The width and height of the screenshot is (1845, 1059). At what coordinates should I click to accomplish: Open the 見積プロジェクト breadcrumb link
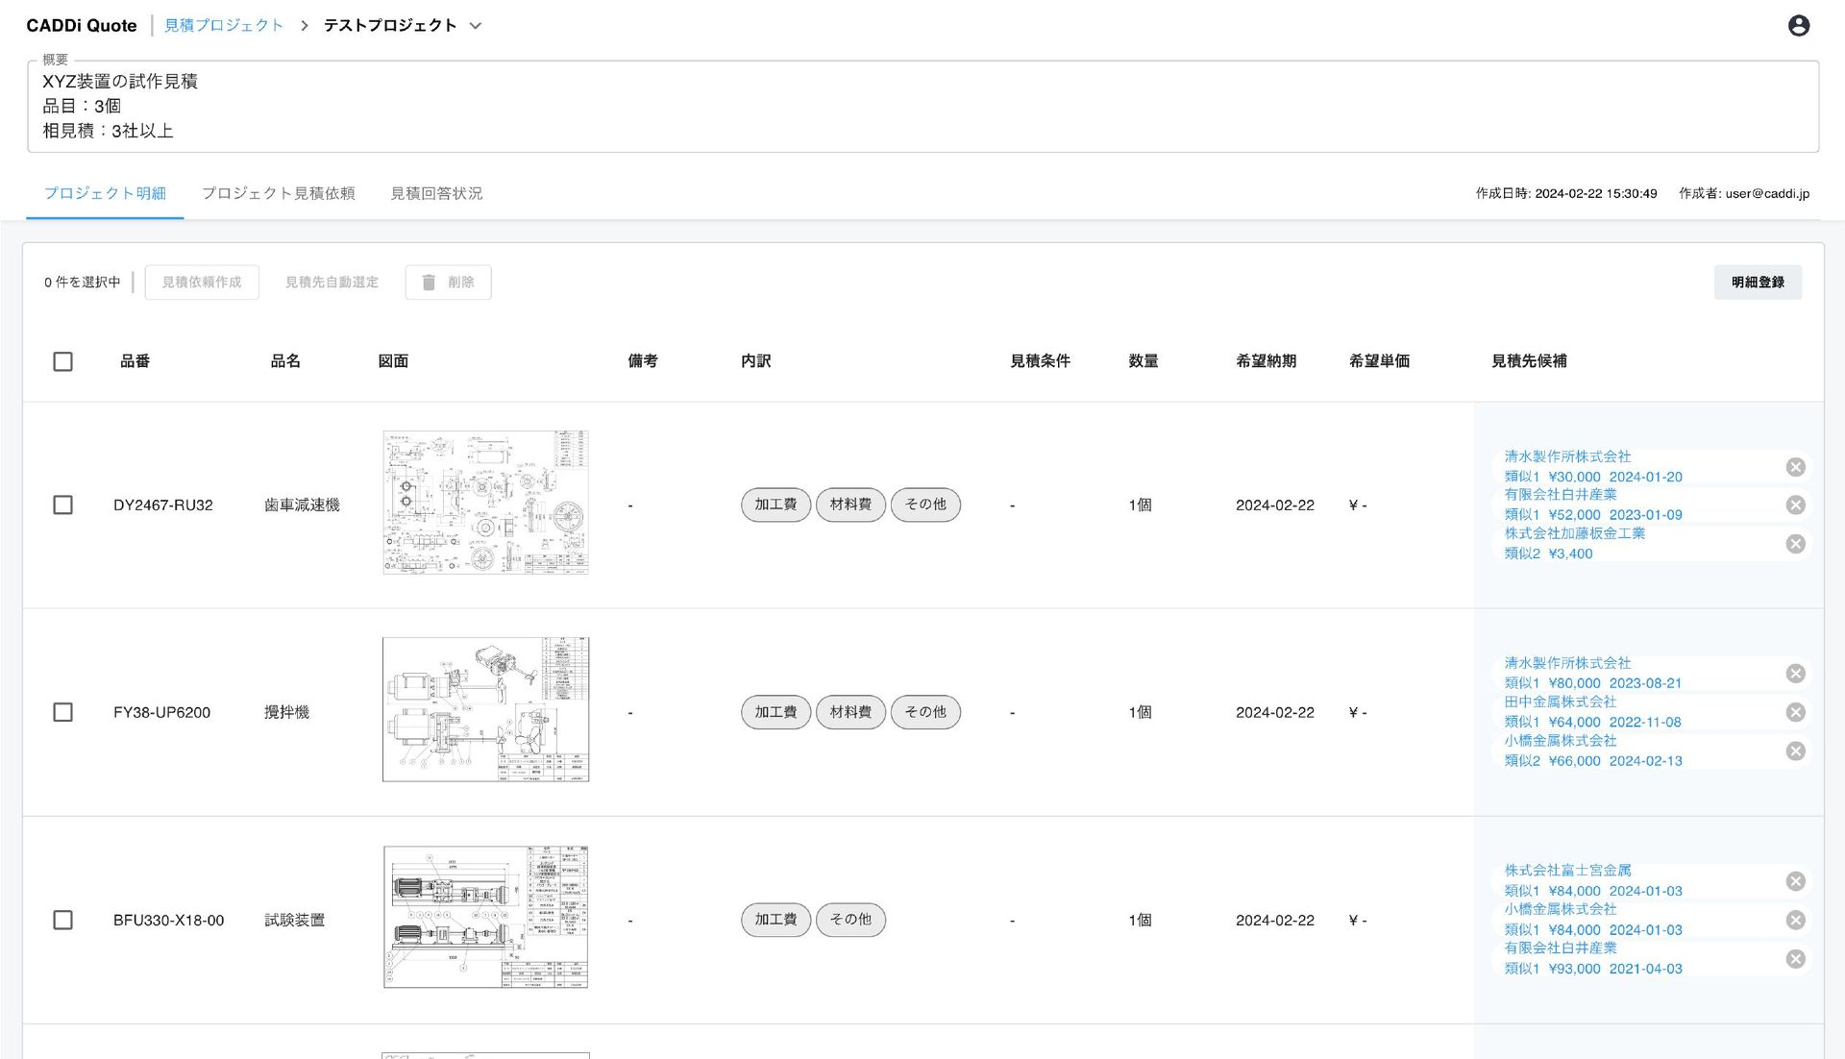[x=224, y=25]
